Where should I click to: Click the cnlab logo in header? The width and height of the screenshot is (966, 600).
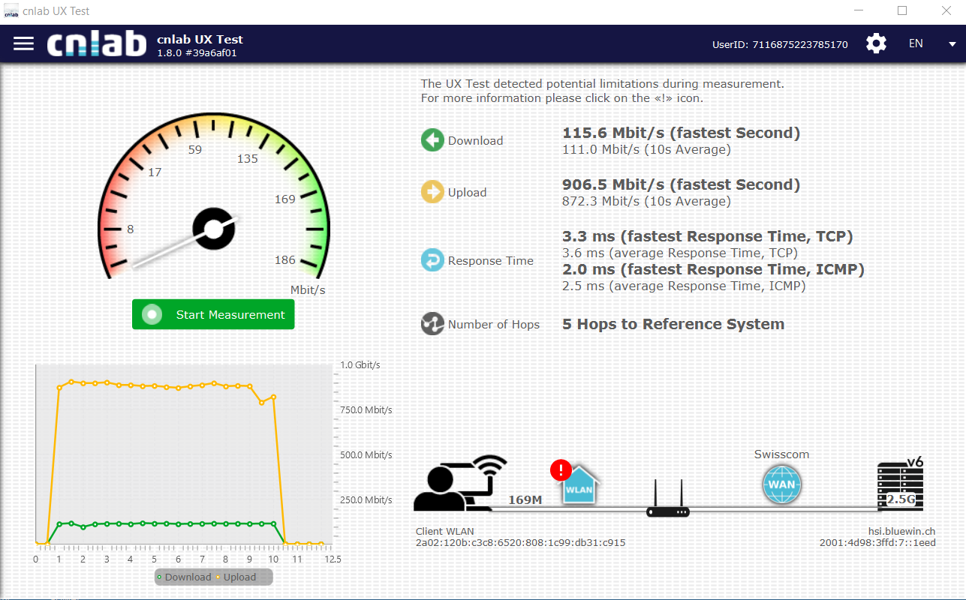pos(96,44)
